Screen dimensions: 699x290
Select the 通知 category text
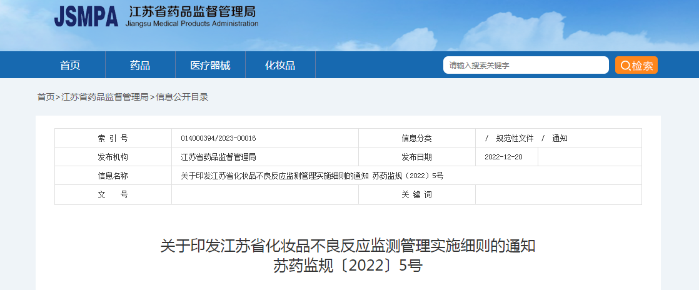pyautogui.click(x=560, y=139)
